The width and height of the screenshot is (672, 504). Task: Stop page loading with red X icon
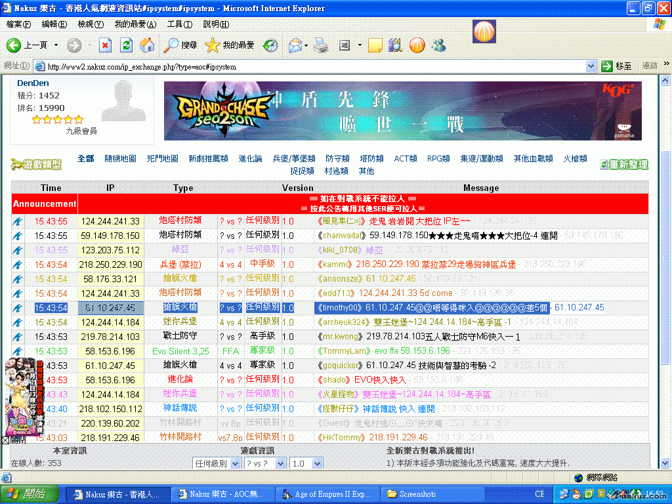click(105, 45)
